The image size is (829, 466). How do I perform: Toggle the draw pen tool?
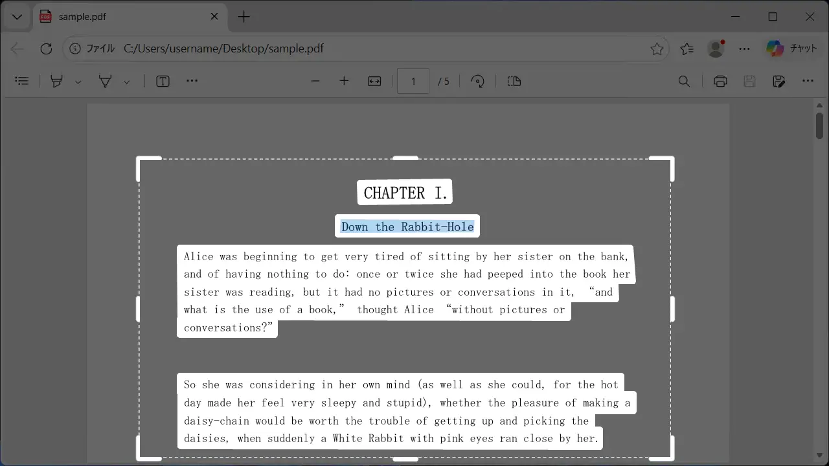point(105,81)
